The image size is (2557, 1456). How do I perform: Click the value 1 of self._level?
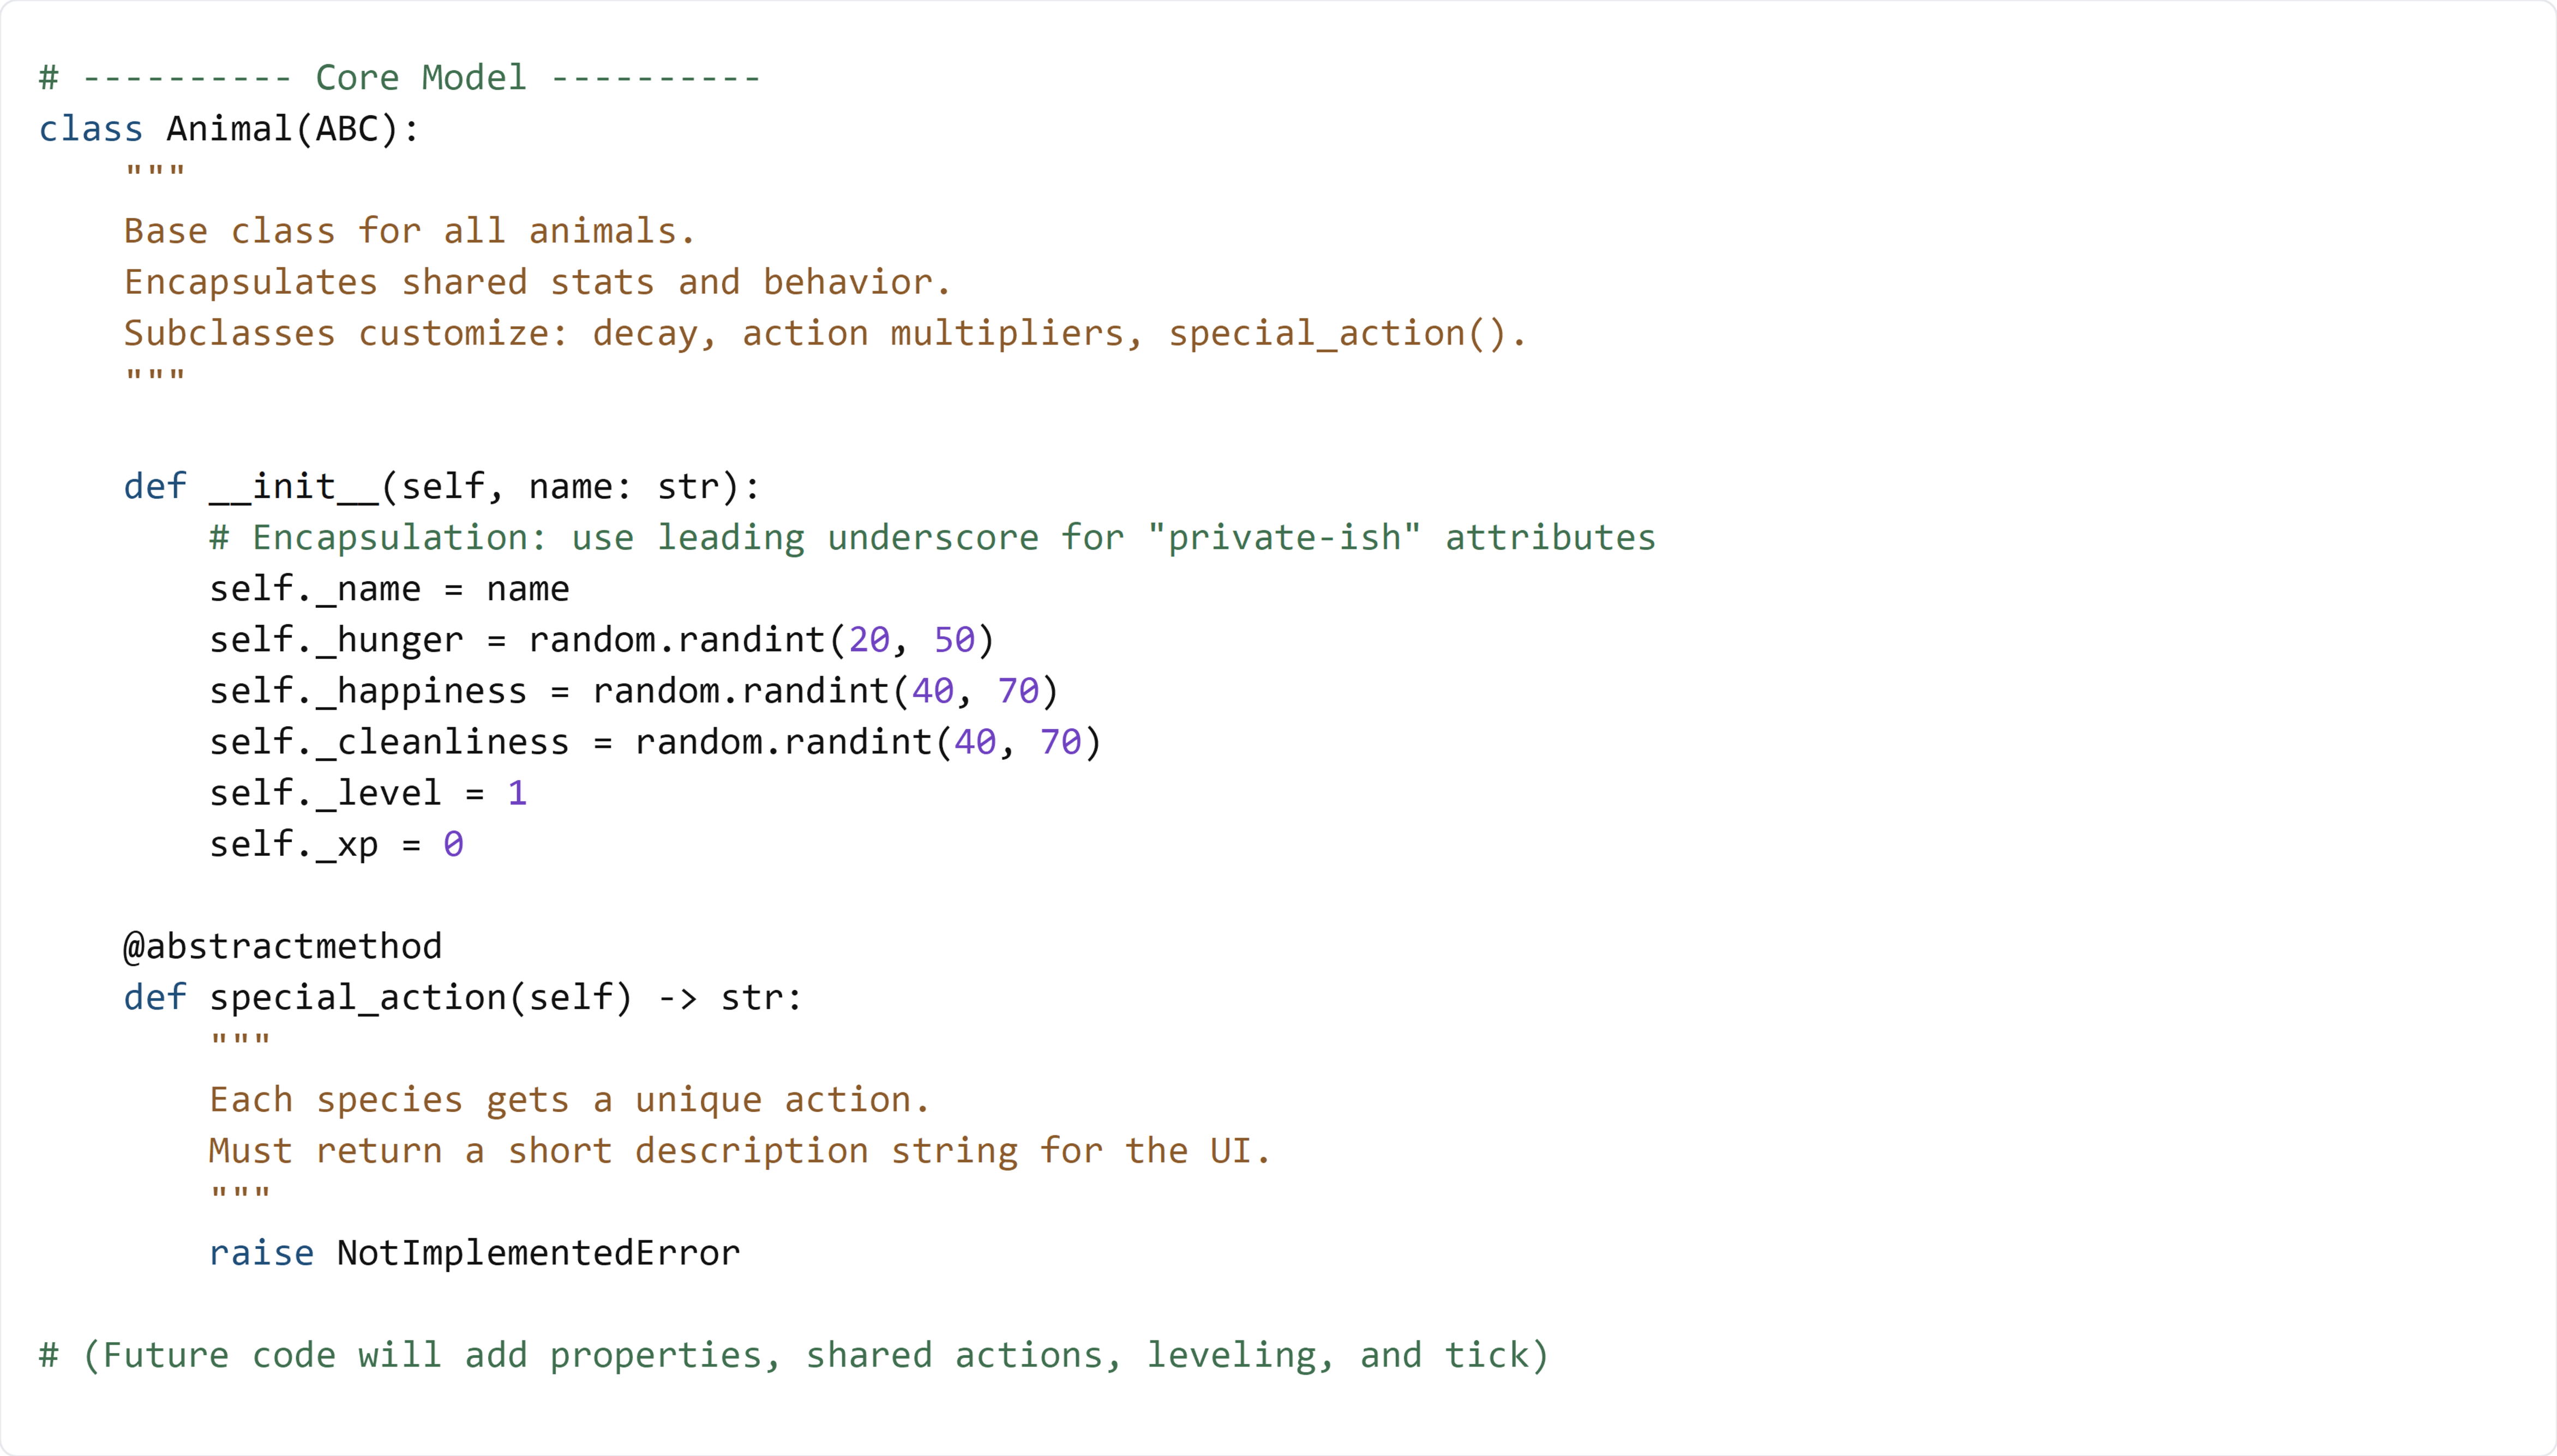click(x=517, y=794)
